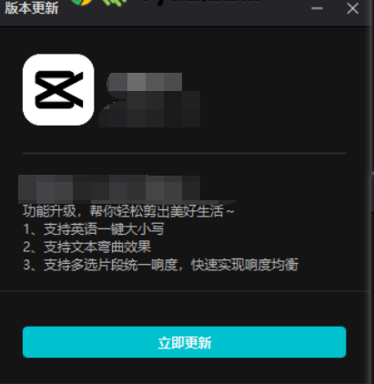Click the yellow-green icon at top edge
Screen dimensions: 374x384
(x=81, y=3)
